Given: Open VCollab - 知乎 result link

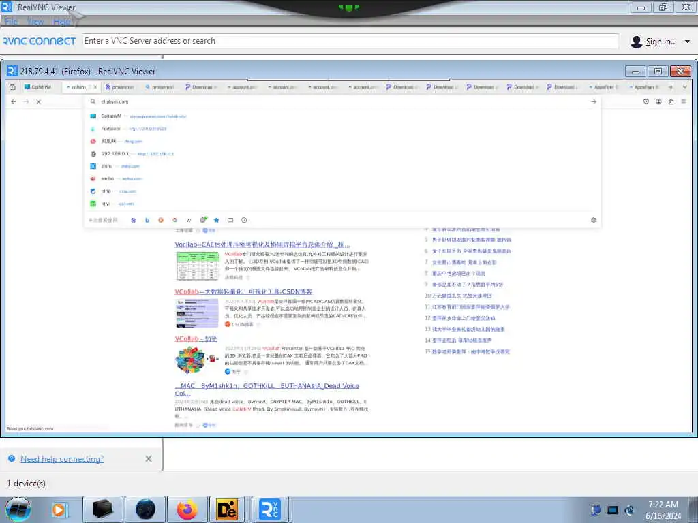Looking at the screenshot, I should point(196,339).
